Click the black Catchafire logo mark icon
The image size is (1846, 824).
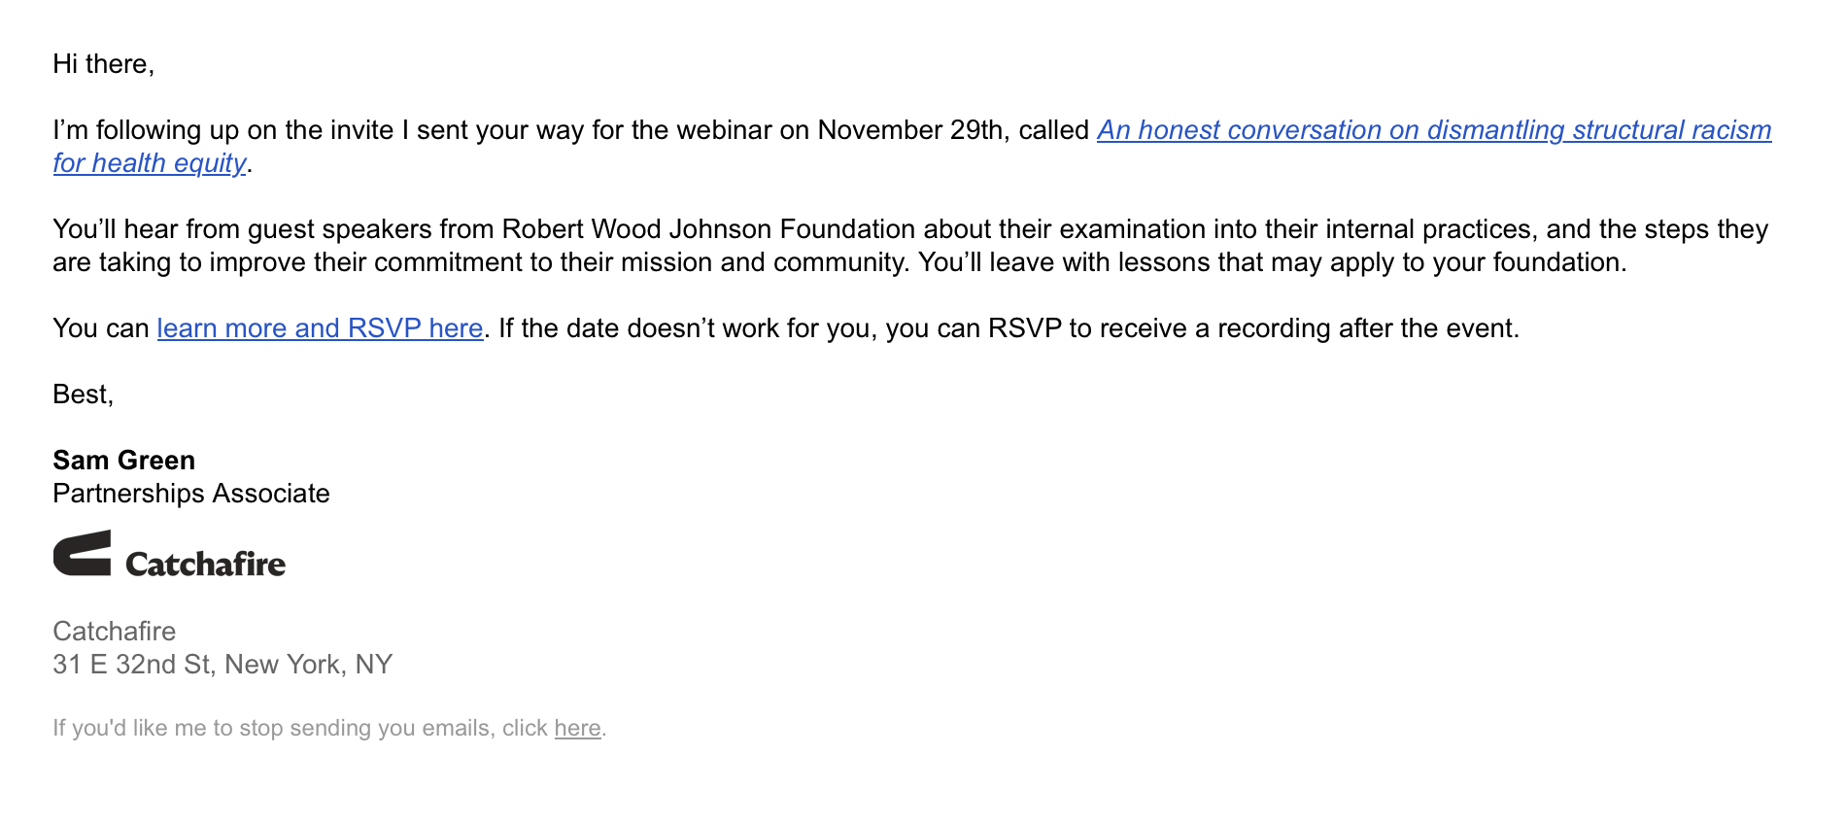(82, 554)
